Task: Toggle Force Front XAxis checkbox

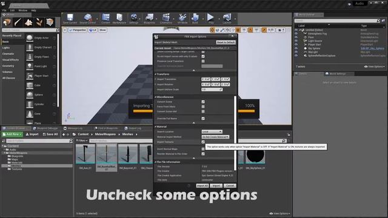Action: (203, 107)
